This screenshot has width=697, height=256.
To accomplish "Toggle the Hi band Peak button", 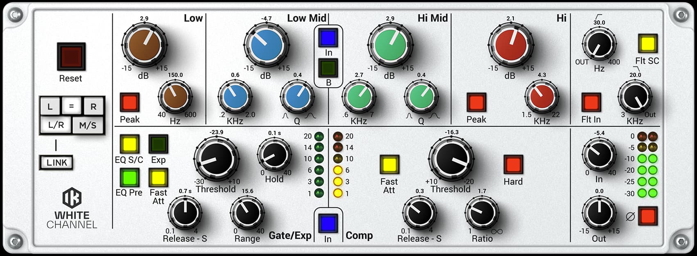I will tap(476, 102).
